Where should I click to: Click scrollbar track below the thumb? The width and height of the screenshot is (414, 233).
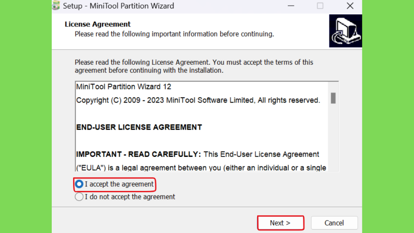(x=333, y=138)
